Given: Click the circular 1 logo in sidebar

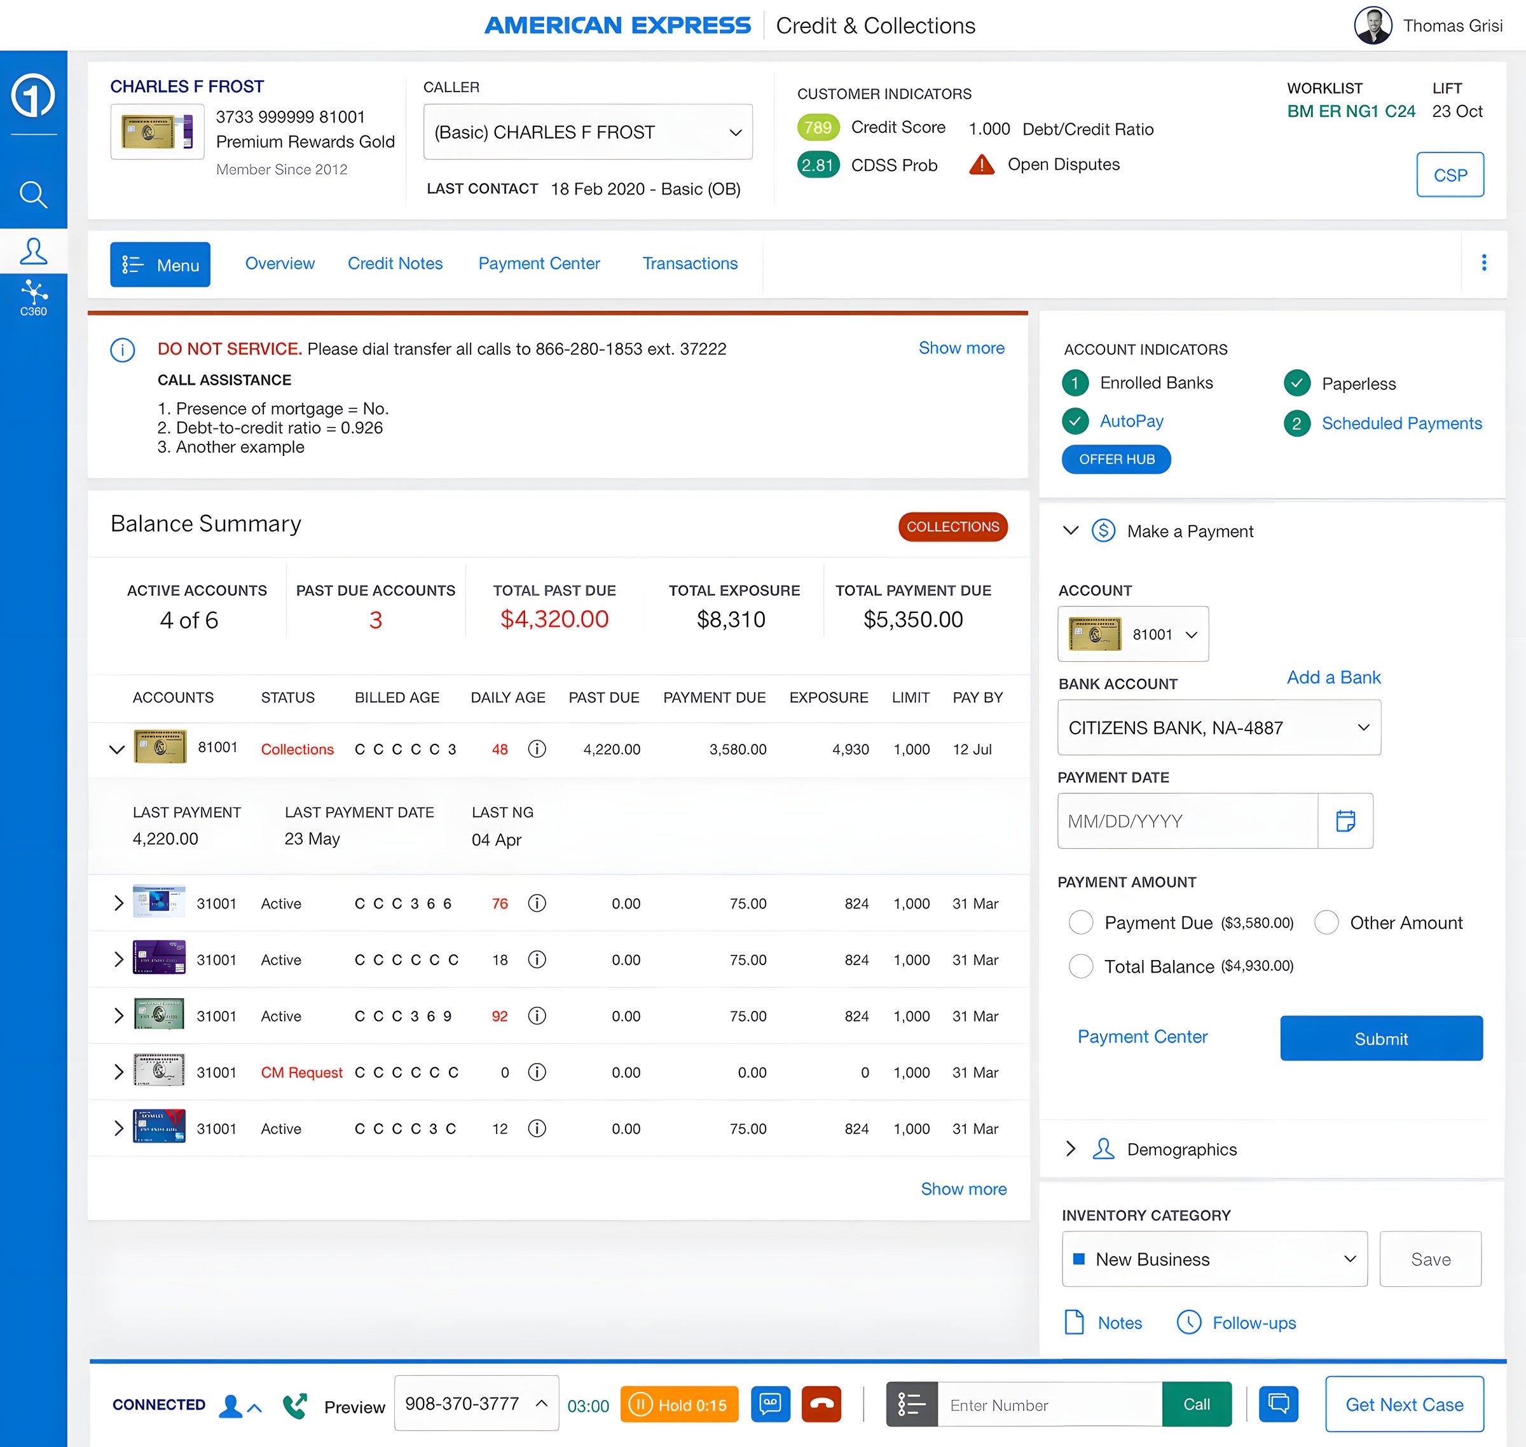Looking at the screenshot, I should coord(33,95).
